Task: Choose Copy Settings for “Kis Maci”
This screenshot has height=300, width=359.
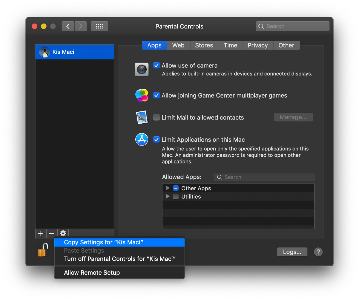Action: (x=119, y=242)
